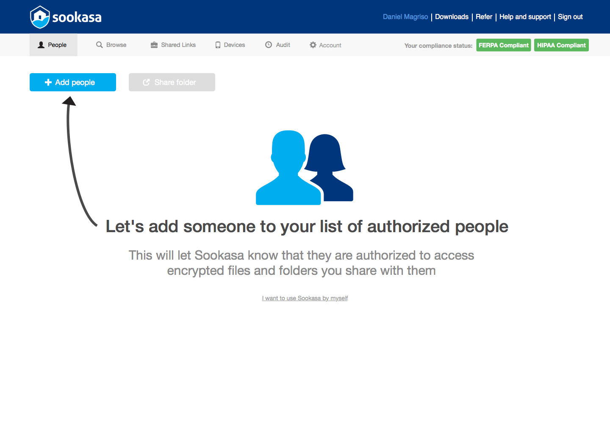Image resolution: width=610 pixels, height=433 pixels.
Task: Go to Downloads in the header
Action: (452, 17)
